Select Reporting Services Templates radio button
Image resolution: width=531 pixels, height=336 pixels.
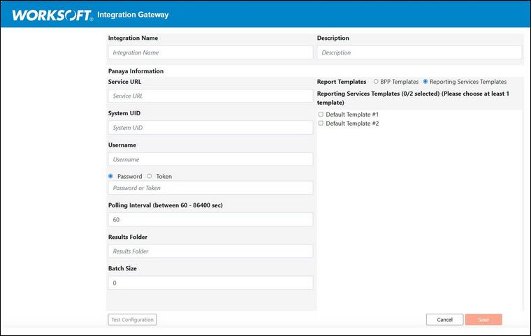point(425,82)
